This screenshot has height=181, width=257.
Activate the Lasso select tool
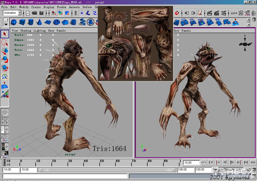(x=5, y=42)
